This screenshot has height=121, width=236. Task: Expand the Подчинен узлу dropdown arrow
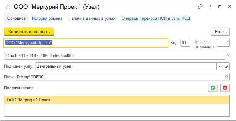pyautogui.click(x=219, y=66)
